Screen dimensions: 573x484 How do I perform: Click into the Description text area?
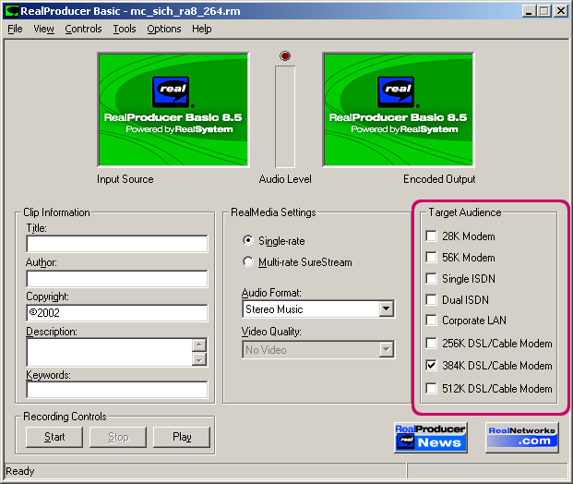[x=109, y=352]
